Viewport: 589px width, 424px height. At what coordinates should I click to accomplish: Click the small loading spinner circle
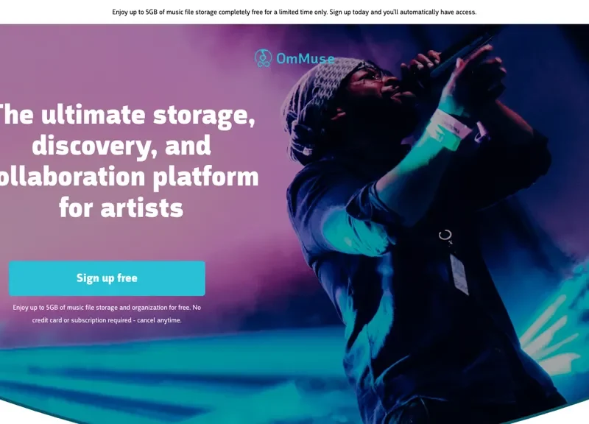(x=445, y=235)
